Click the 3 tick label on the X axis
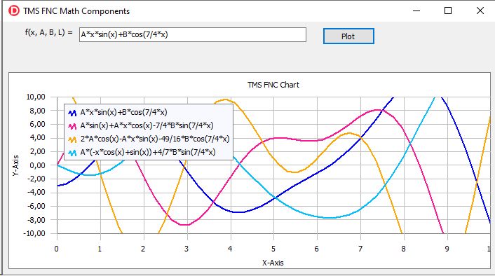 pos(187,249)
